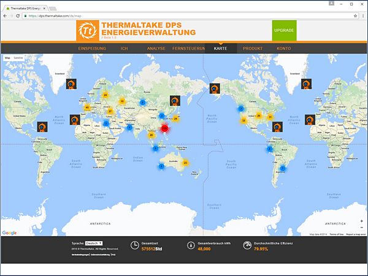The height and width of the screenshot is (276, 368).
Task: Click the yellow cluster on US east coast
Action: coord(270,117)
